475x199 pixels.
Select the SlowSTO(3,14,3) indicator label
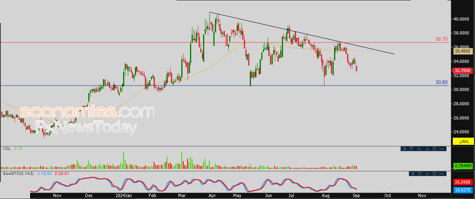(x=18, y=174)
